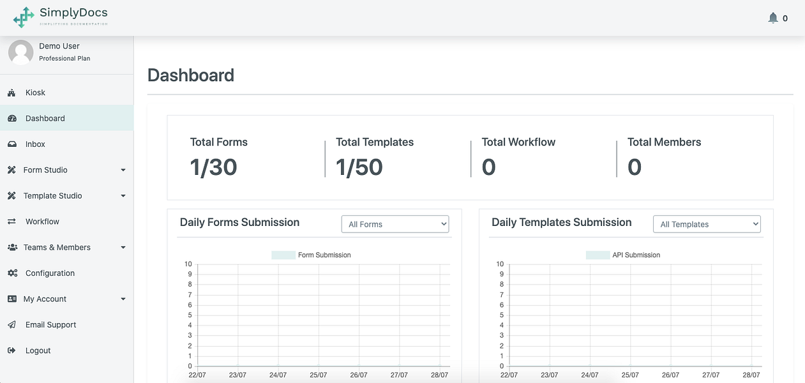Click the Workflow arrows icon
This screenshot has height=383, width=805.
tap(11, 222)
